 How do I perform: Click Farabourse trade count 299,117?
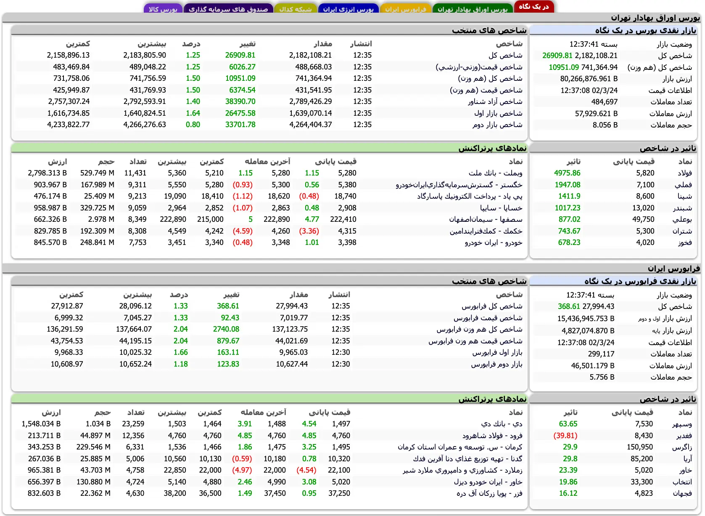(601, 354)
